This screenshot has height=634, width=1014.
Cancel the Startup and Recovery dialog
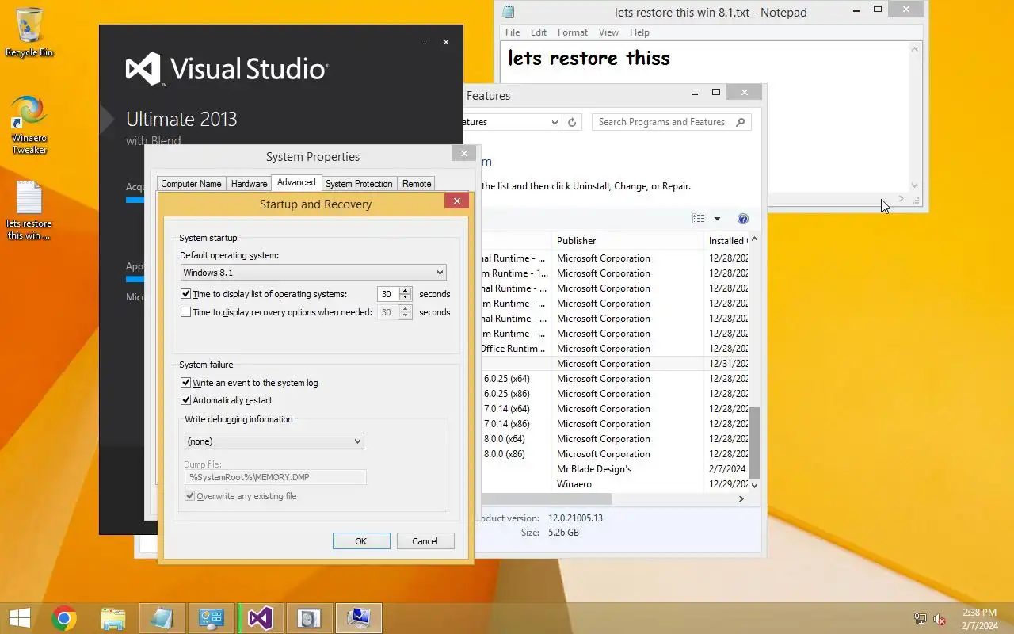425,541
